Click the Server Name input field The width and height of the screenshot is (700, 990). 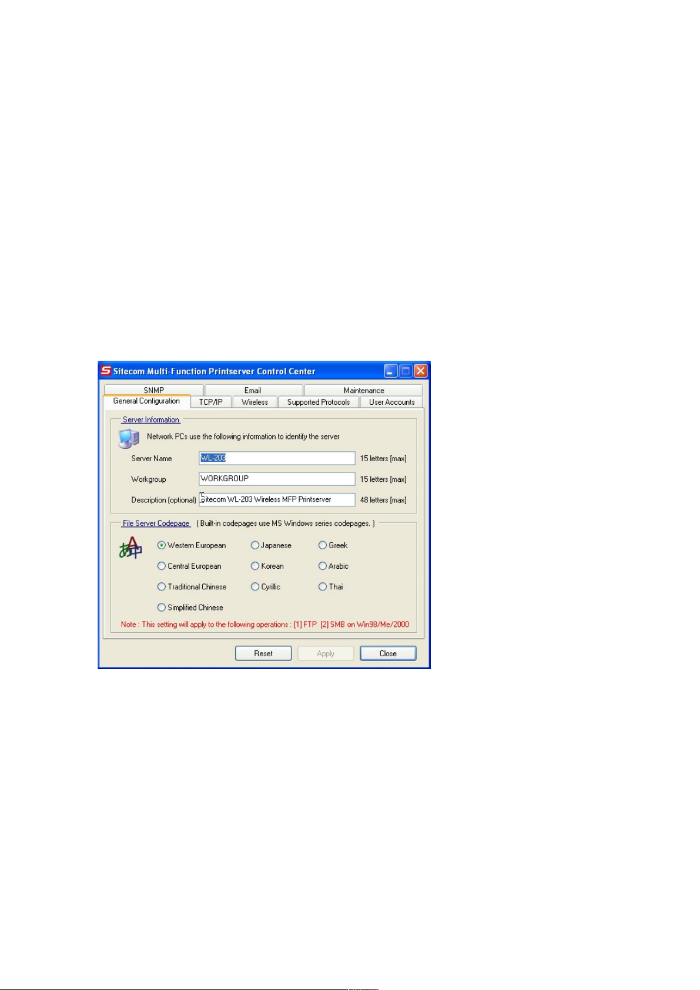point(277,458)
